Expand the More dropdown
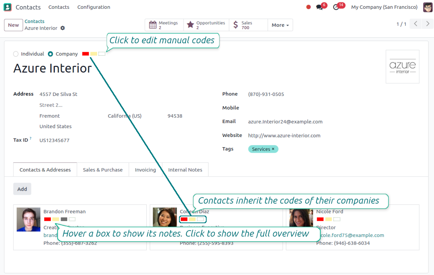 click(x=280, y=25)
